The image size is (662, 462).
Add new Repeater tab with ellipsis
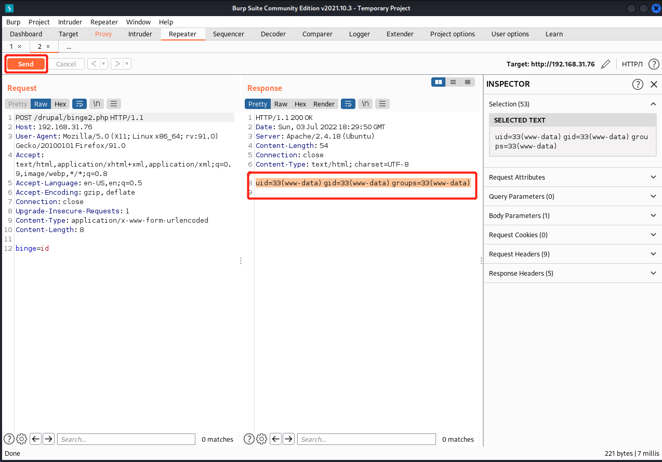click(x=69, y=47)
